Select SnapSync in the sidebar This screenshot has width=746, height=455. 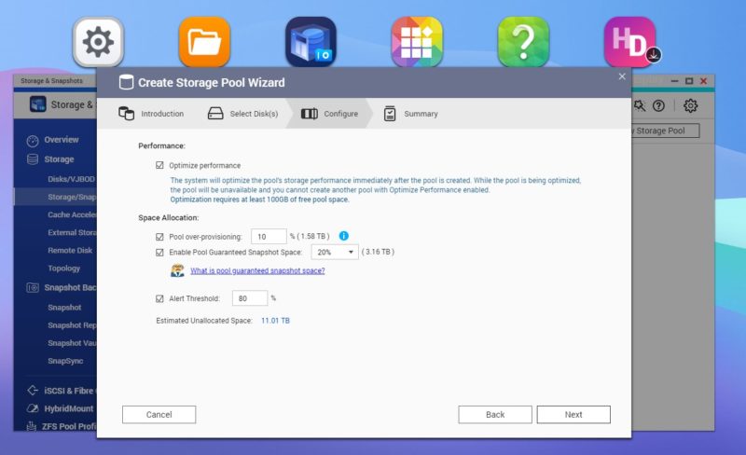[x=65, y=361]
